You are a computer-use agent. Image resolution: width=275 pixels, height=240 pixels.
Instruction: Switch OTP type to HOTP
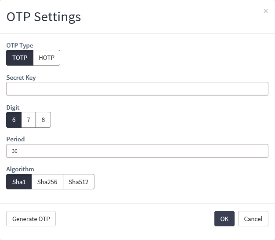(x=47, y=58)
